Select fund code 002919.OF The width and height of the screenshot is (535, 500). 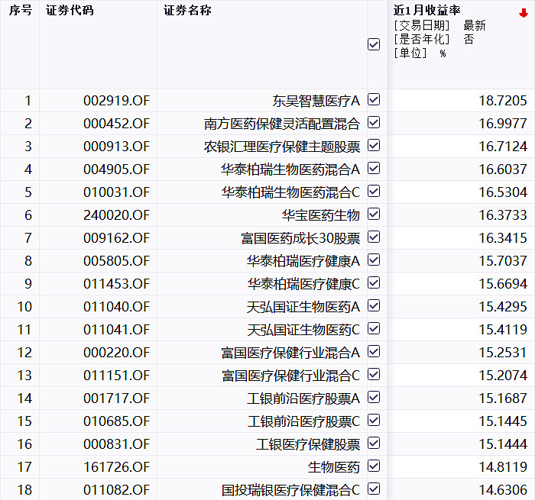[116, 101]
